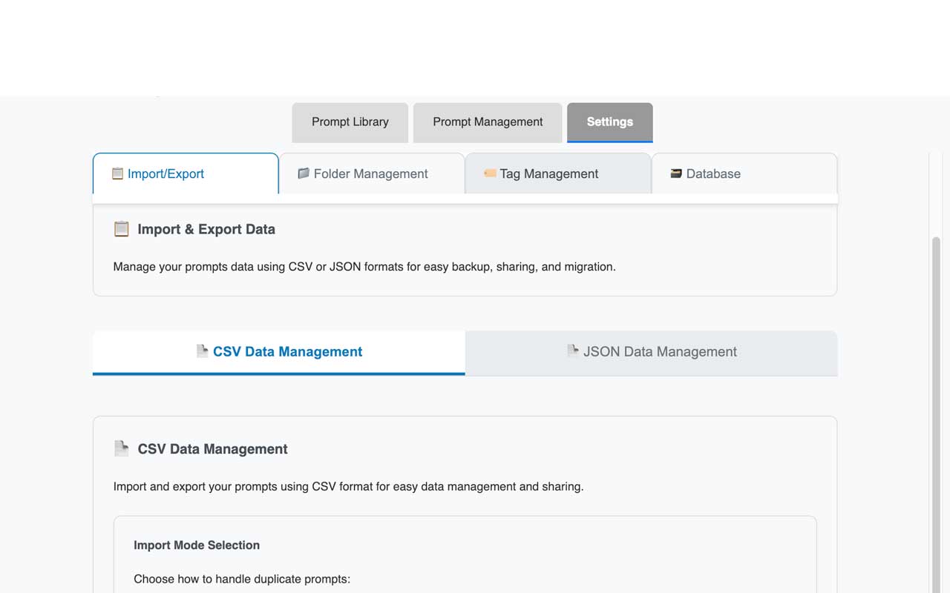Screen dimensions: 950x593
Task: Click the vertical page scrollbar
Action: tap(936, 408)
